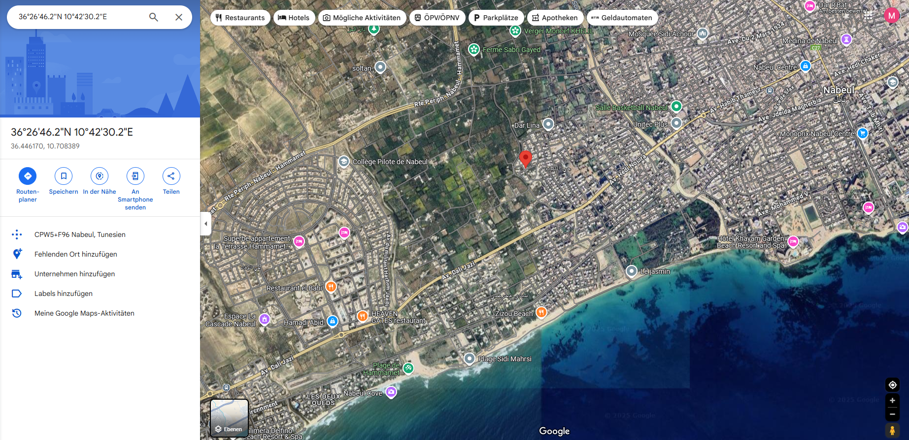Click the Médina de Nabeul marker
This screenshot has width=909, height=440.
pos(846,39)
